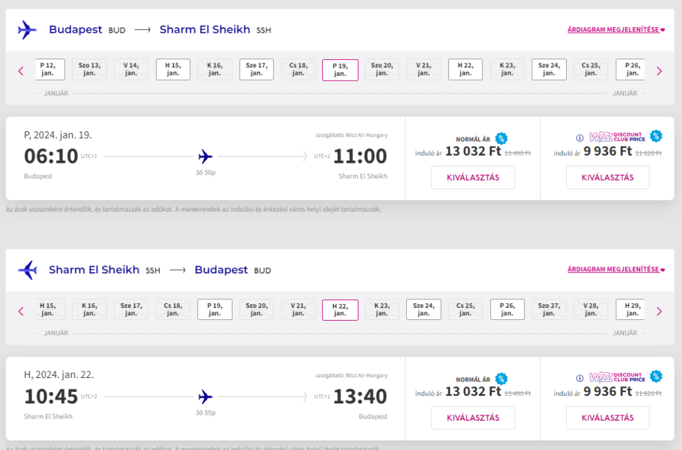Image resolution: width=682 pixels, height=450 pixels.
Task: Click percent badge on return Wizz Discount Club price
Action: [x=656, y=376]
